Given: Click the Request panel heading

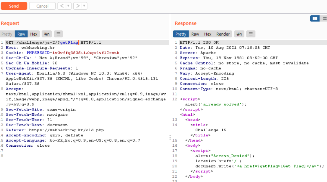Looking at the screenshot, I should [10, 23].
